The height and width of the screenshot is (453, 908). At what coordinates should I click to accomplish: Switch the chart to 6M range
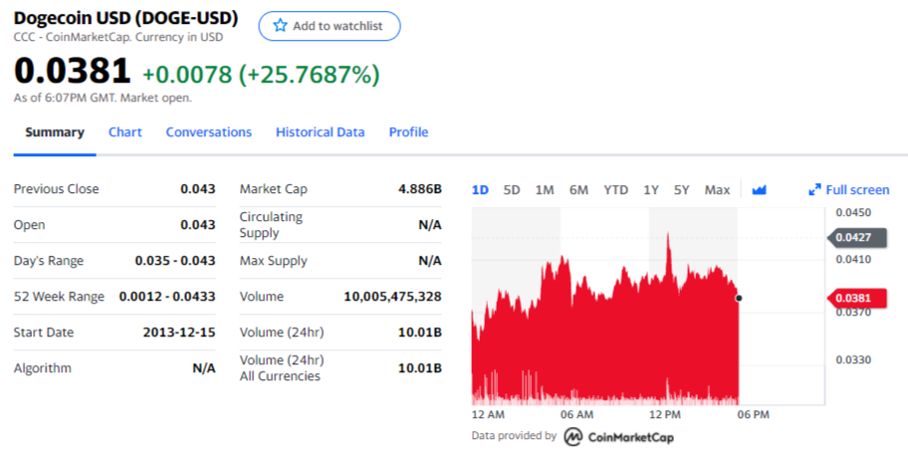tap(578, 190)
